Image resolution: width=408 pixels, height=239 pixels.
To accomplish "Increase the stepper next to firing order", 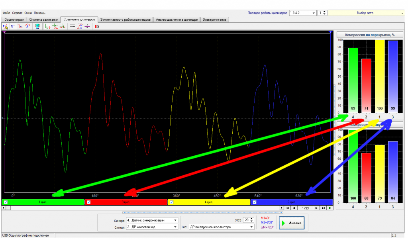I will (324, 12).
